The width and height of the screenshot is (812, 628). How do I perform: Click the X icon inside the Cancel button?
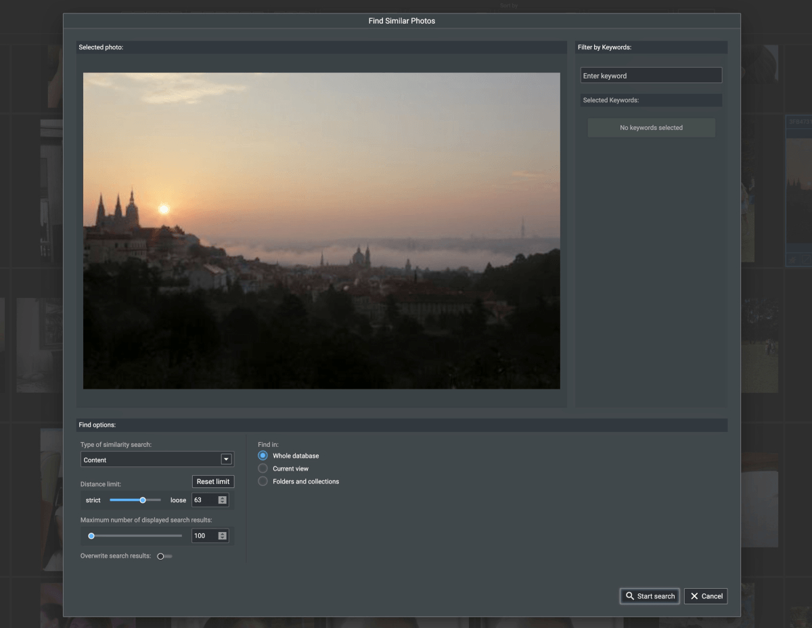coord(693,596)
